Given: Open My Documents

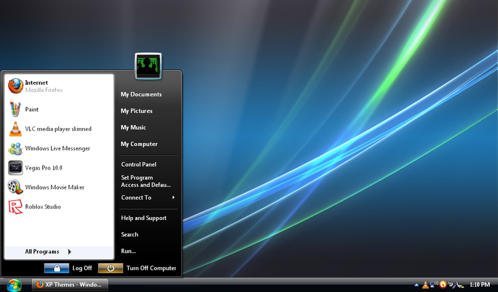Looking at the screenshot, I should (141, 94).
